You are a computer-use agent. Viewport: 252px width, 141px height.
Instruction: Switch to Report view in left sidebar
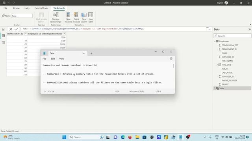[3, 29]
